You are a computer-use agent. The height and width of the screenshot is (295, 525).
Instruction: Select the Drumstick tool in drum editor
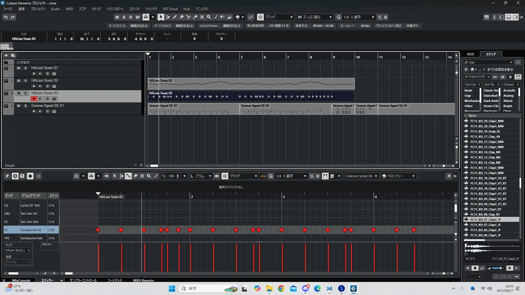coord(129,176)
